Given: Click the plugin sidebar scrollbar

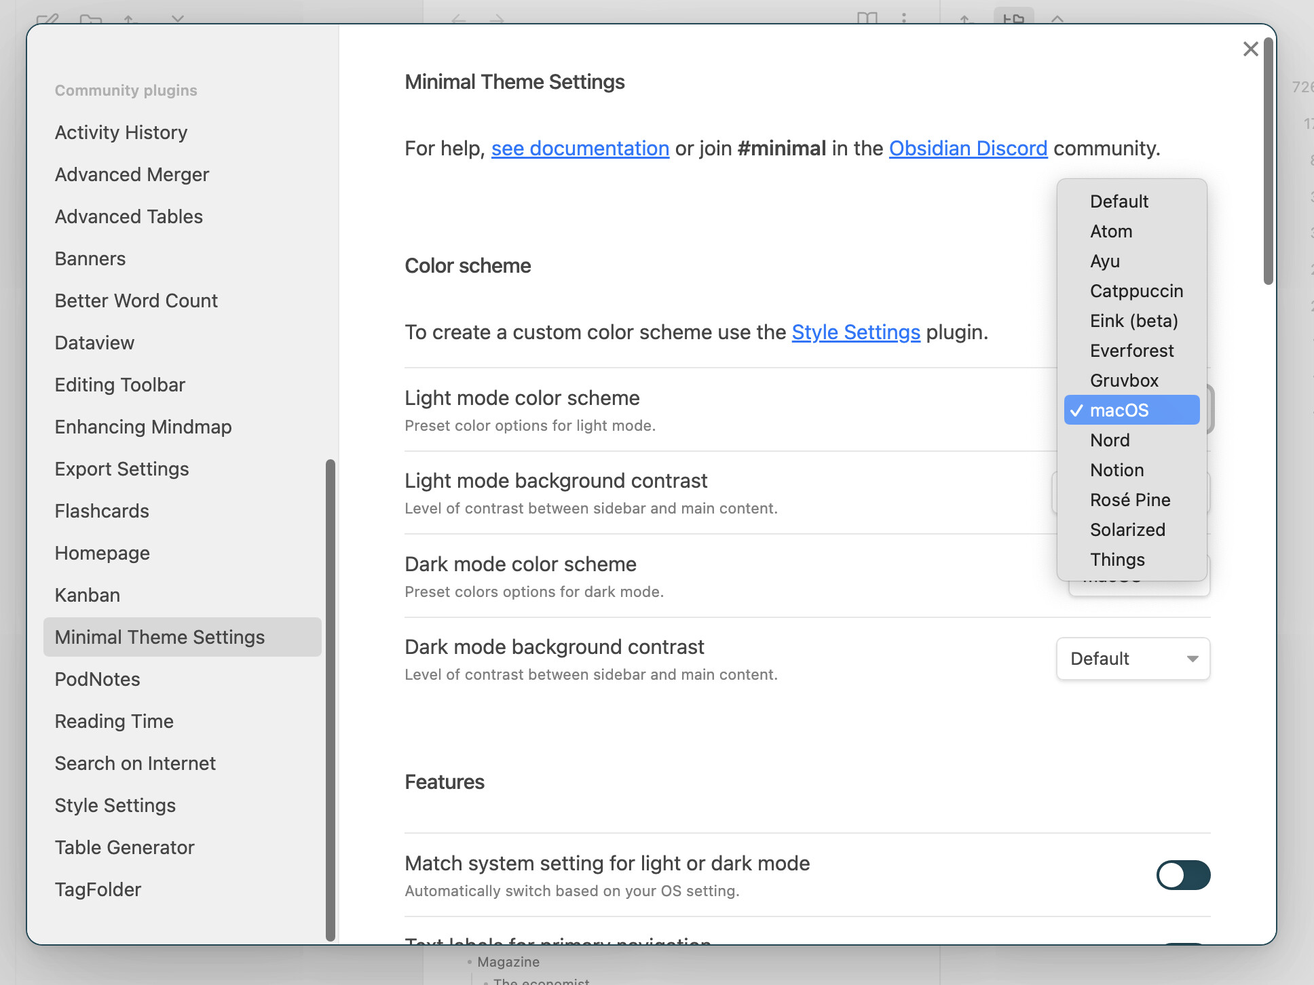Looking at the screenshot, I should 331,700.
